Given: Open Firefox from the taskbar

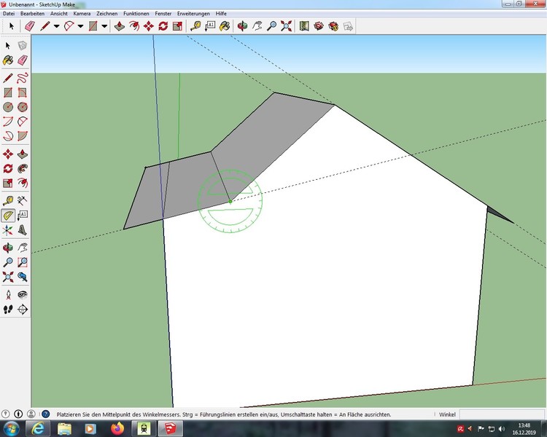Looking at the screenshot, I should (x=117, y=428).
